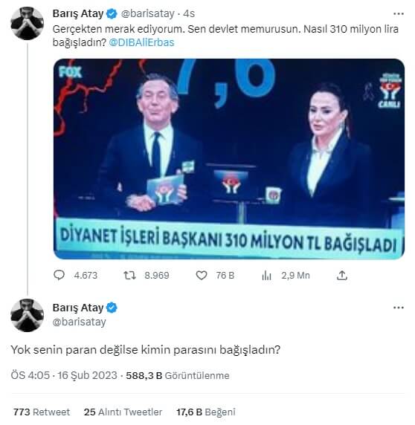Open the second tweet's profile avatar
This screenshot has height=425, width=415.
coord(27,315)
